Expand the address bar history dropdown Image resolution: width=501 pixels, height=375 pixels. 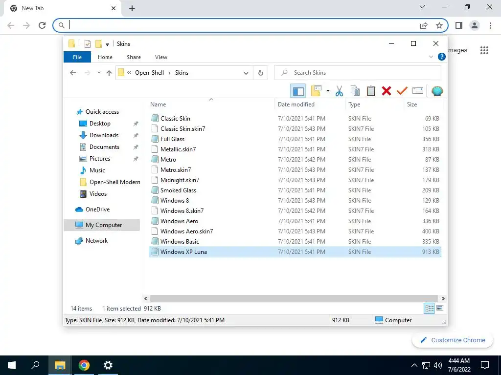[246, 73]
